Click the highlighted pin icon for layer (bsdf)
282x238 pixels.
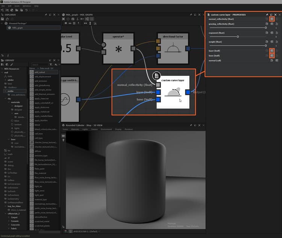tap(271, 50)
